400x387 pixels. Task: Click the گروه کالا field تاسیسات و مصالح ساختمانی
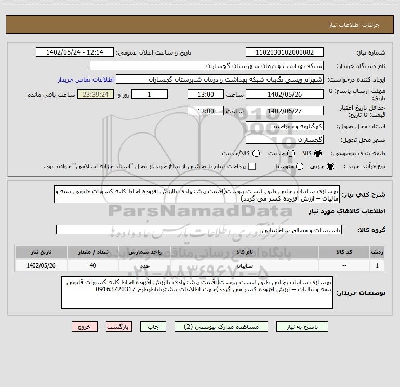point(199,230)
